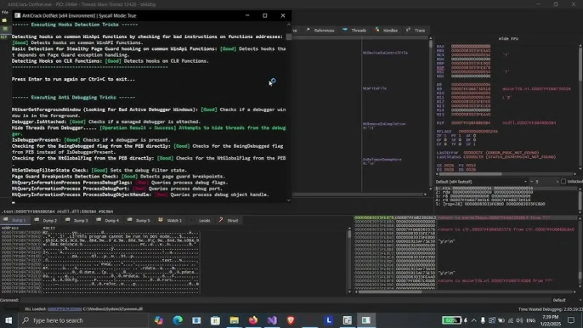Image resolution: width=583 pixels, height=328 pixels.
Task: Click the Handles tab icon
Action: click(377, 30)
